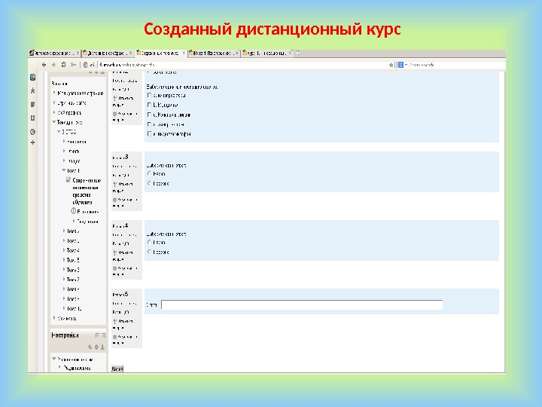
Task: Click the flag icon in the checkbox question block
Action: coord(114,98)
